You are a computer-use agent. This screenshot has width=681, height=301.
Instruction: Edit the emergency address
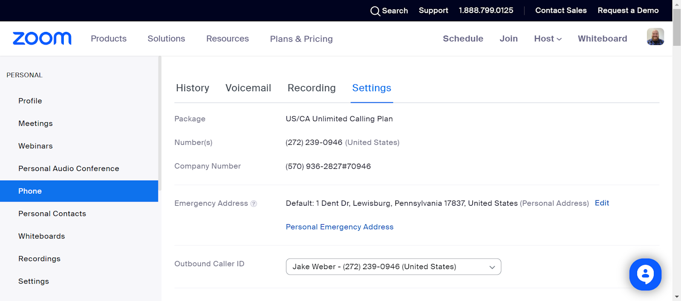click(x=602, y=203)
